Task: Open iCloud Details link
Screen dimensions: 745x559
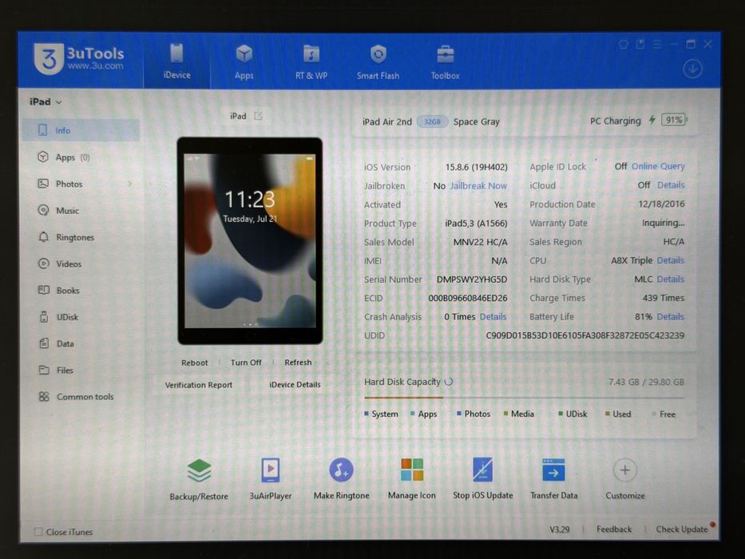Action: pos(671,185)
